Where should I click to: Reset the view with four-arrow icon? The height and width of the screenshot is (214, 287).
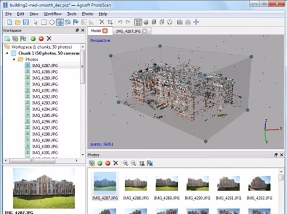[196, 22]
